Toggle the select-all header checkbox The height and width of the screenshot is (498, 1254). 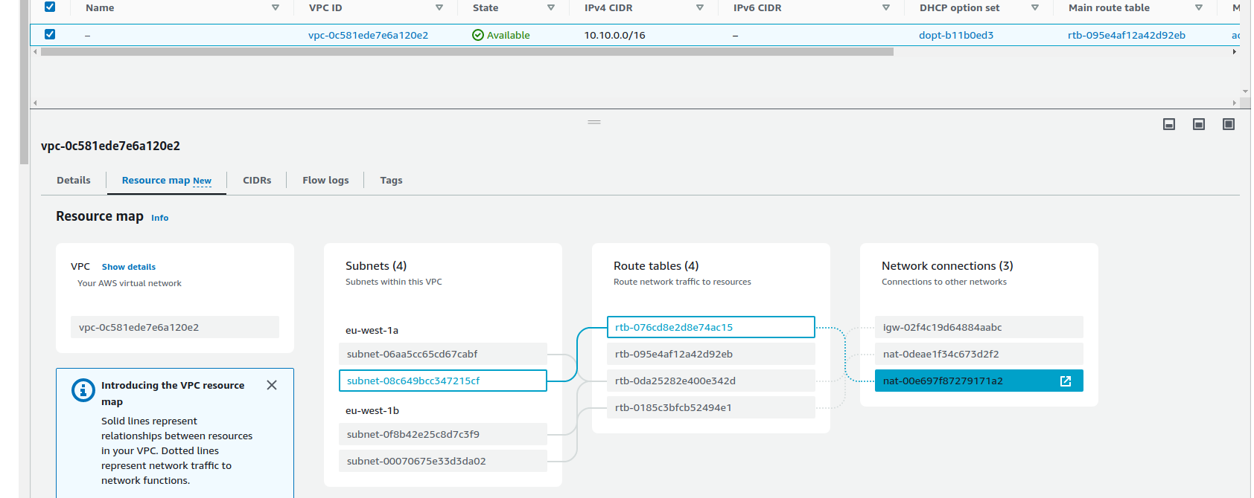click(x=50, y=7)
